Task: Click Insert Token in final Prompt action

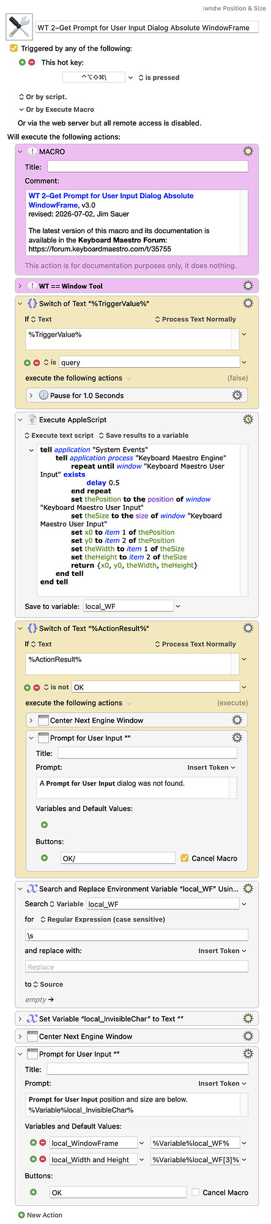Action: [222, 1083]
